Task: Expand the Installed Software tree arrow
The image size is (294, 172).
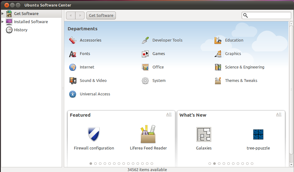Action: [x=3, y=22]
